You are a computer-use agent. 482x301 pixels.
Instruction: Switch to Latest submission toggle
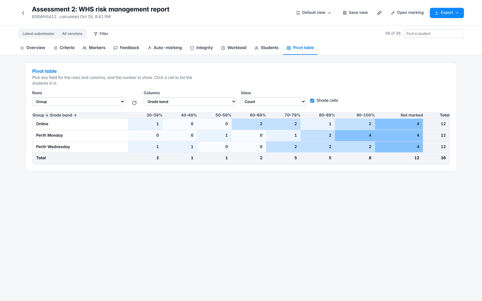click(x=38, y=34)
